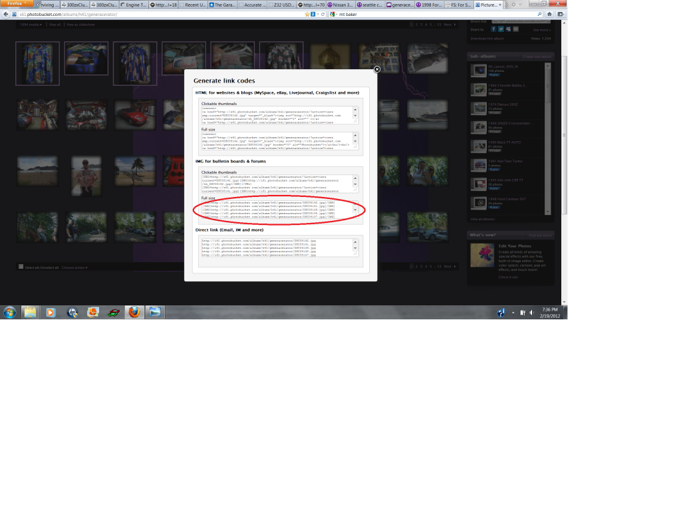681x511 pixels.
Task: Open HP icon on taskbar
Action: [x=72, y=313]
